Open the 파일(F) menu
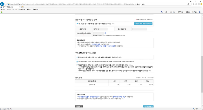This screenshot has height=110, width=203. [x=3, y=10]
